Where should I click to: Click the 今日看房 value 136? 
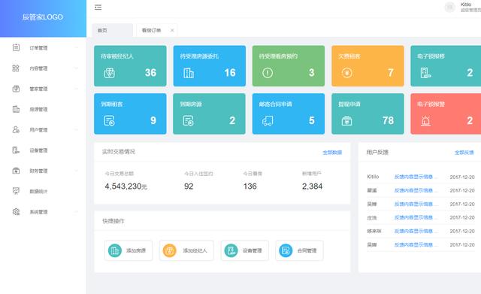click(x=250, y=186)
